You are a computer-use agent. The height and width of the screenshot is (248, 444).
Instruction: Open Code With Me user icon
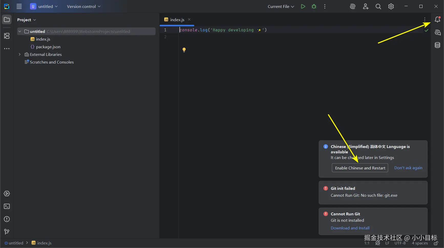click(x=366, y=6)
